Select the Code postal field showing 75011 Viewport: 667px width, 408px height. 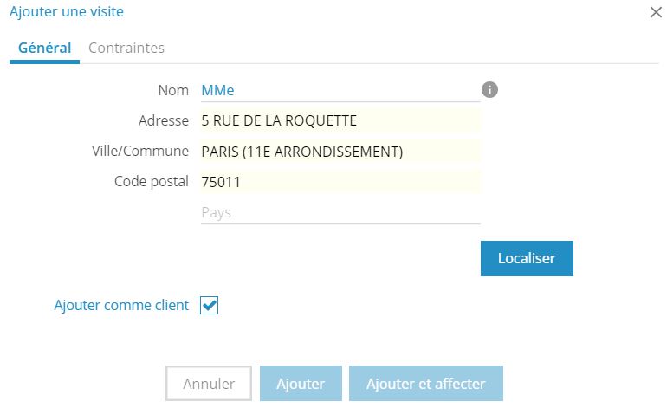pyautogui.click(x=340, y=182)
